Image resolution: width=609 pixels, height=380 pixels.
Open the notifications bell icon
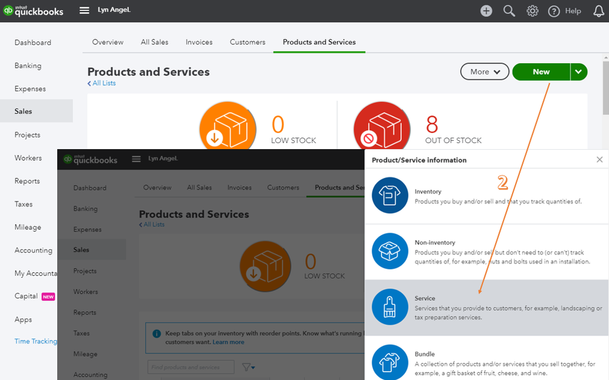[599, 11]
